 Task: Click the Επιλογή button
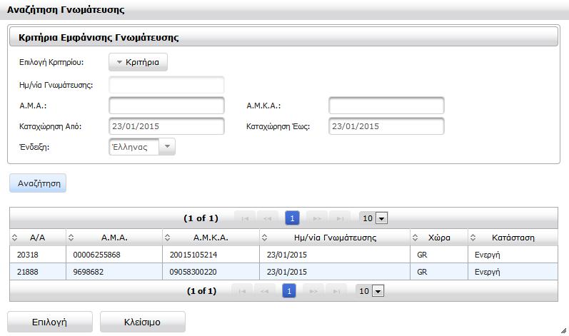(x=50, y=322)
